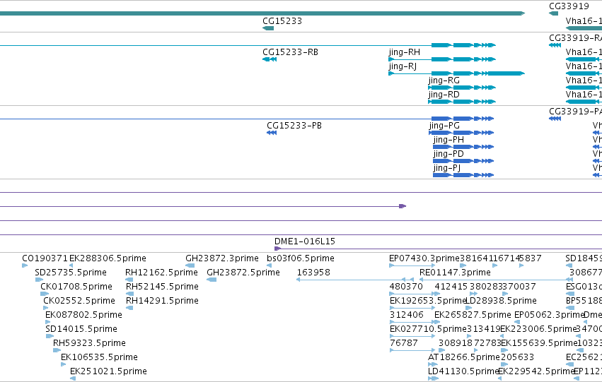
Task: Select the jing-RJ transcript label
Action: coord(403,66)
